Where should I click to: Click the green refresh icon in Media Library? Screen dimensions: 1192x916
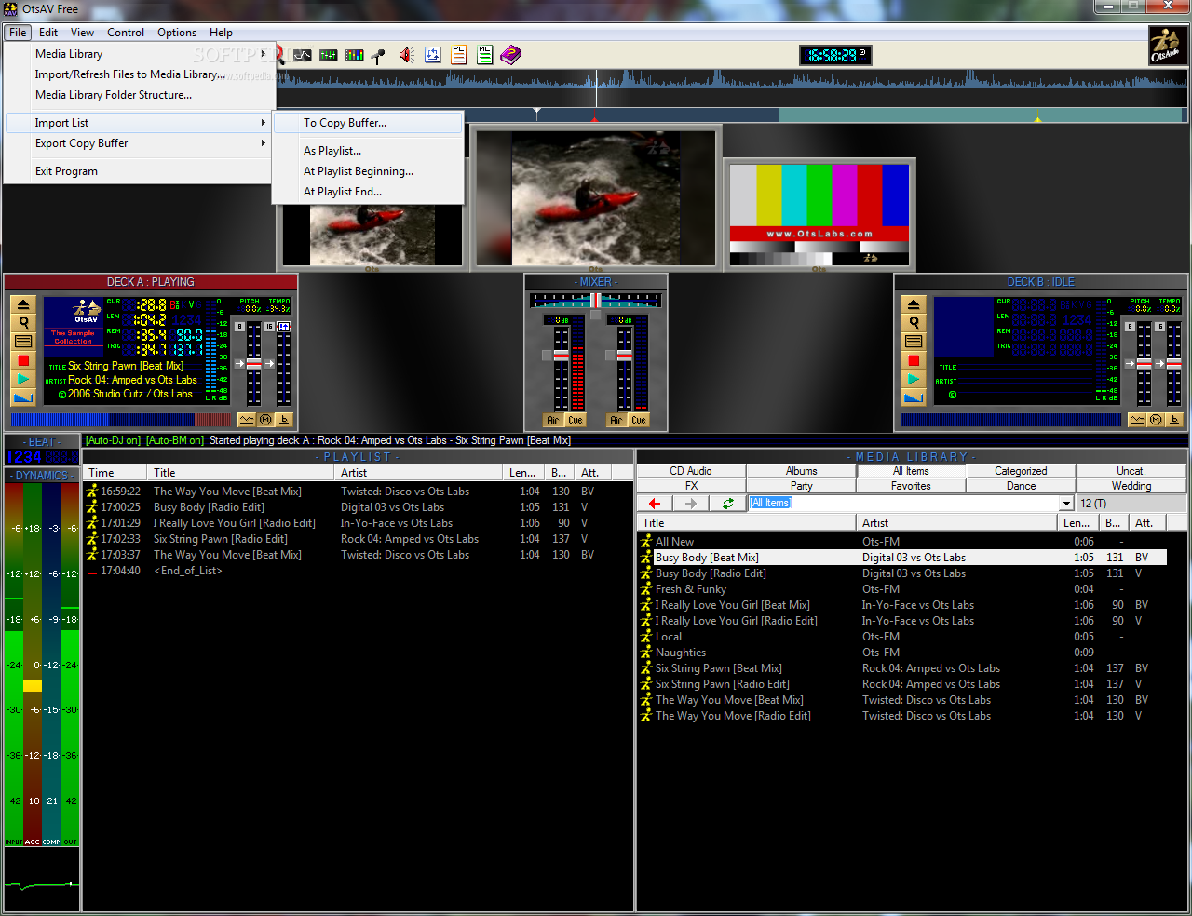(x=727, y=503)
